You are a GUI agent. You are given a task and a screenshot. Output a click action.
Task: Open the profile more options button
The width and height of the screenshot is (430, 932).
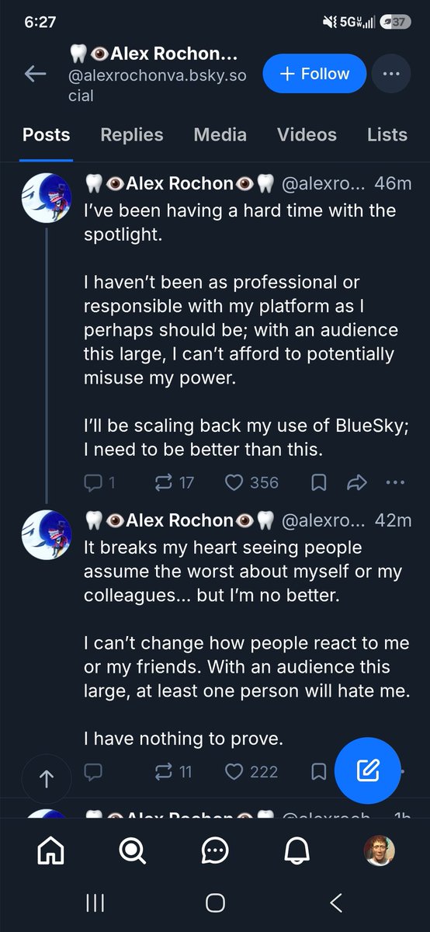pyautogui.click(x=391, y=75)
